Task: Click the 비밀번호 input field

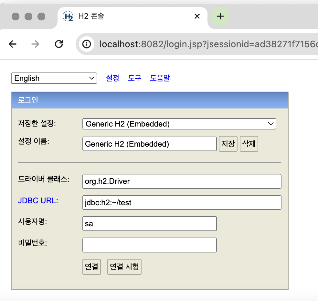Action: pos(150,245)
